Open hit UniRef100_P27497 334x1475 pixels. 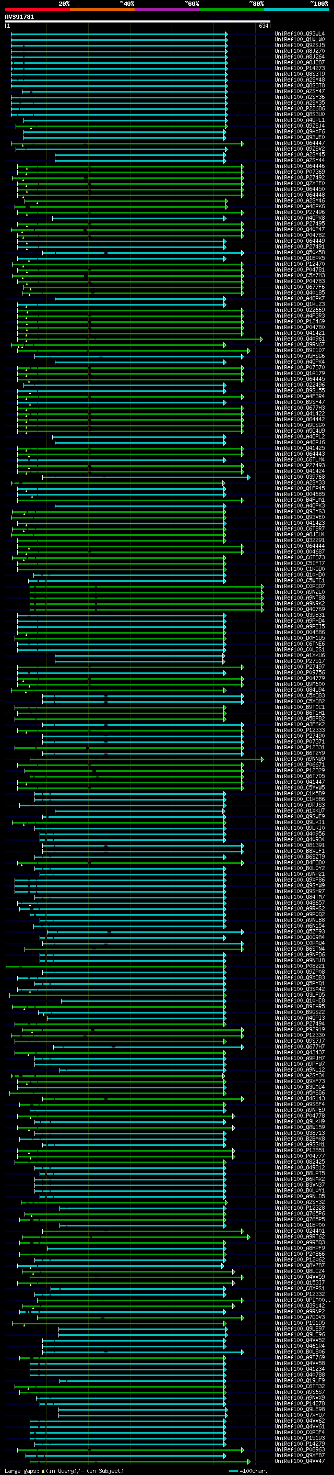pyautogui.click(x=300, y=667)
